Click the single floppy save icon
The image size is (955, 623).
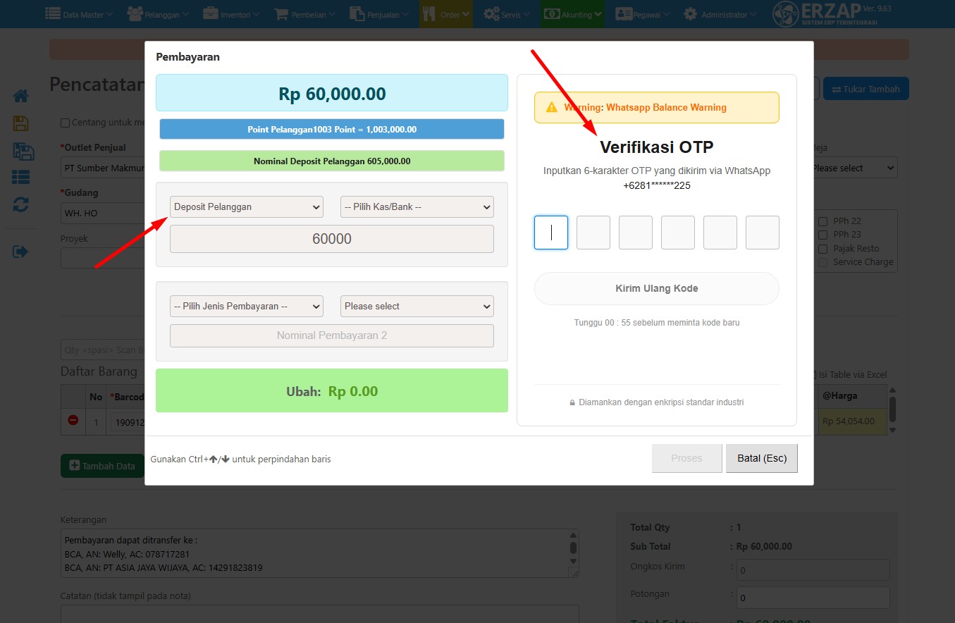click(20, 123)
